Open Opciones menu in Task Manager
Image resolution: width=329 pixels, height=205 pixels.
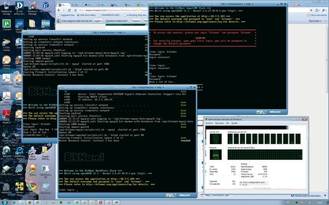coord(220,123)
